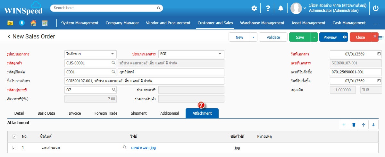Open the Warehouse Management menu
This screenshot has width=385, height=157.
[262, 23]
